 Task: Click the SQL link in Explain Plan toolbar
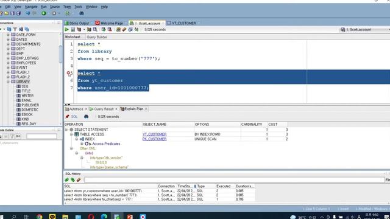(74, 116)
